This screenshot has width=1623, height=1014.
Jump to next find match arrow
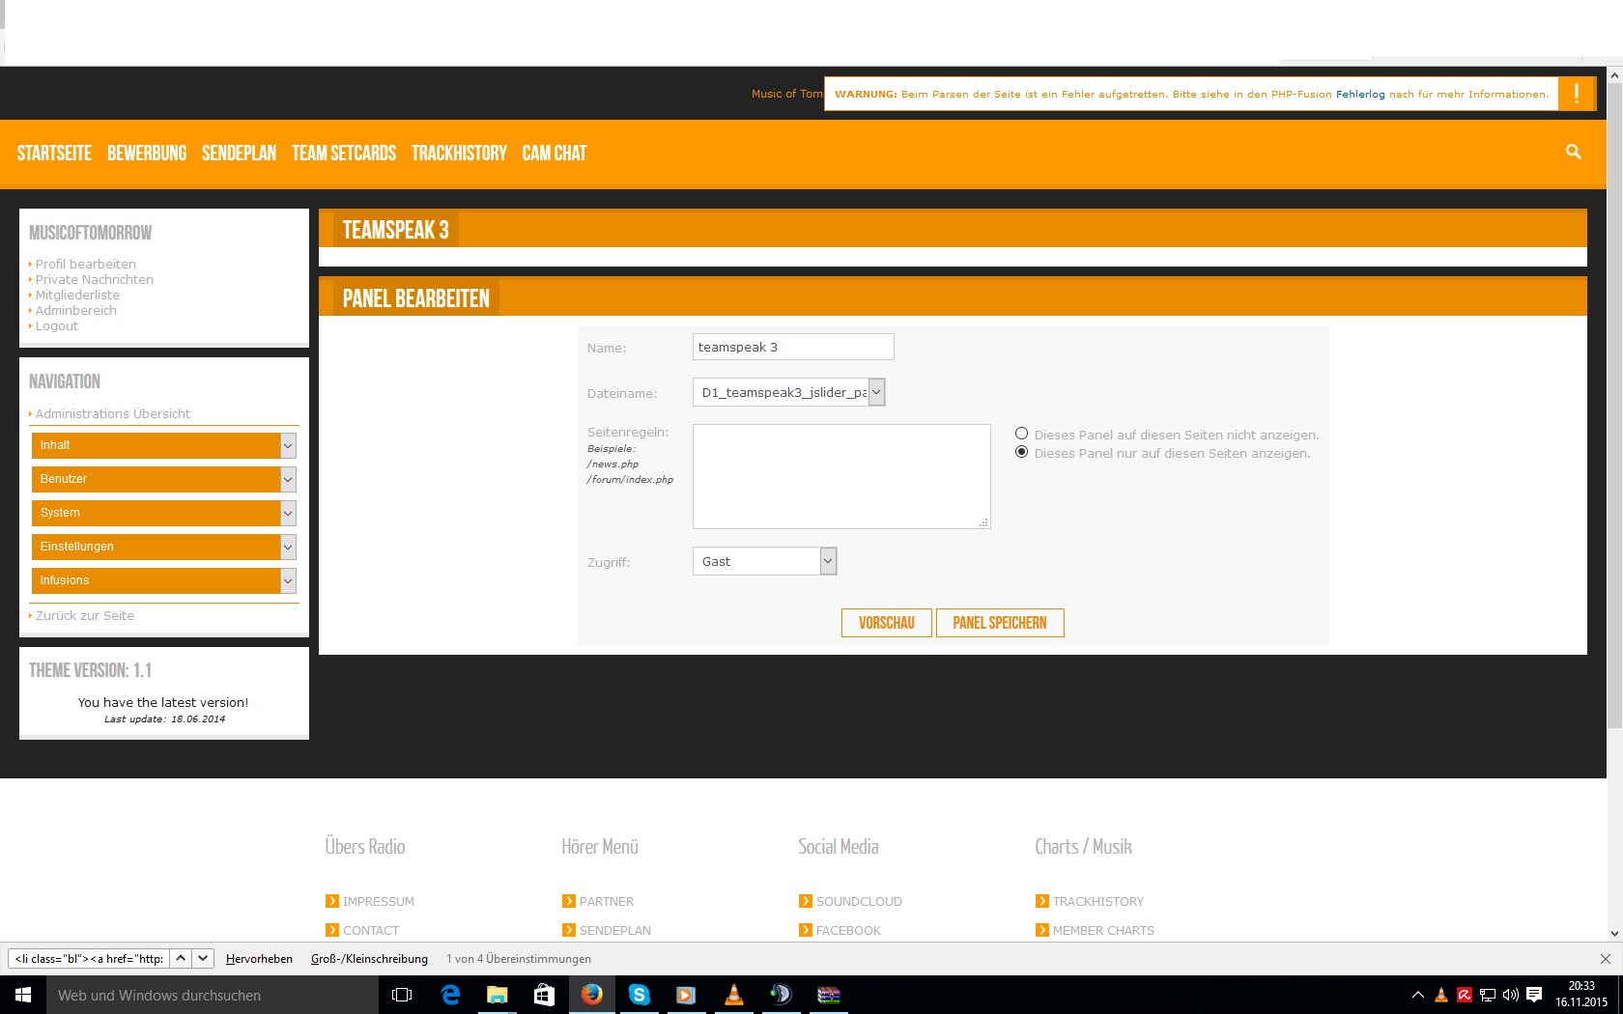pyautogui.click(x=203, y=959)
